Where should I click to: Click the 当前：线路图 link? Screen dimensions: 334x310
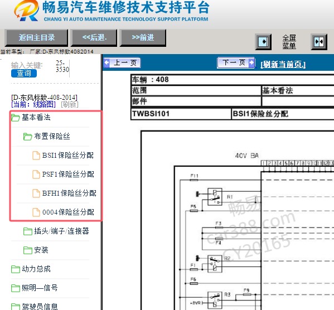pyautogui.click(x=33, y=104)
